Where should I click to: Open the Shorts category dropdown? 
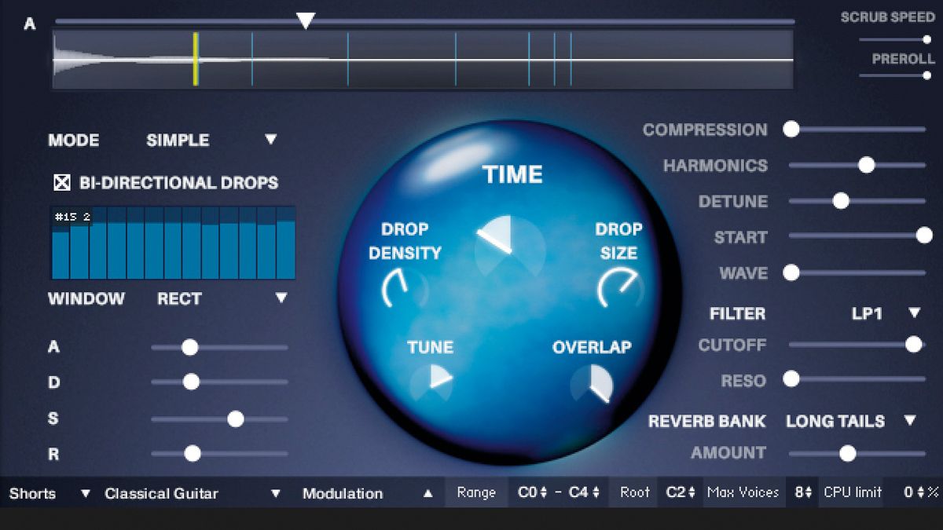(86, 494)
